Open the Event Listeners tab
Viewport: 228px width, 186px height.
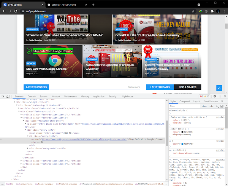211,102
